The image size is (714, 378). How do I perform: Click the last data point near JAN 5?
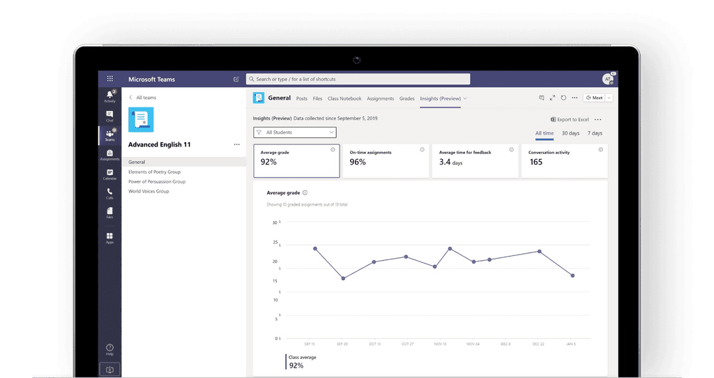pos(572,275)
